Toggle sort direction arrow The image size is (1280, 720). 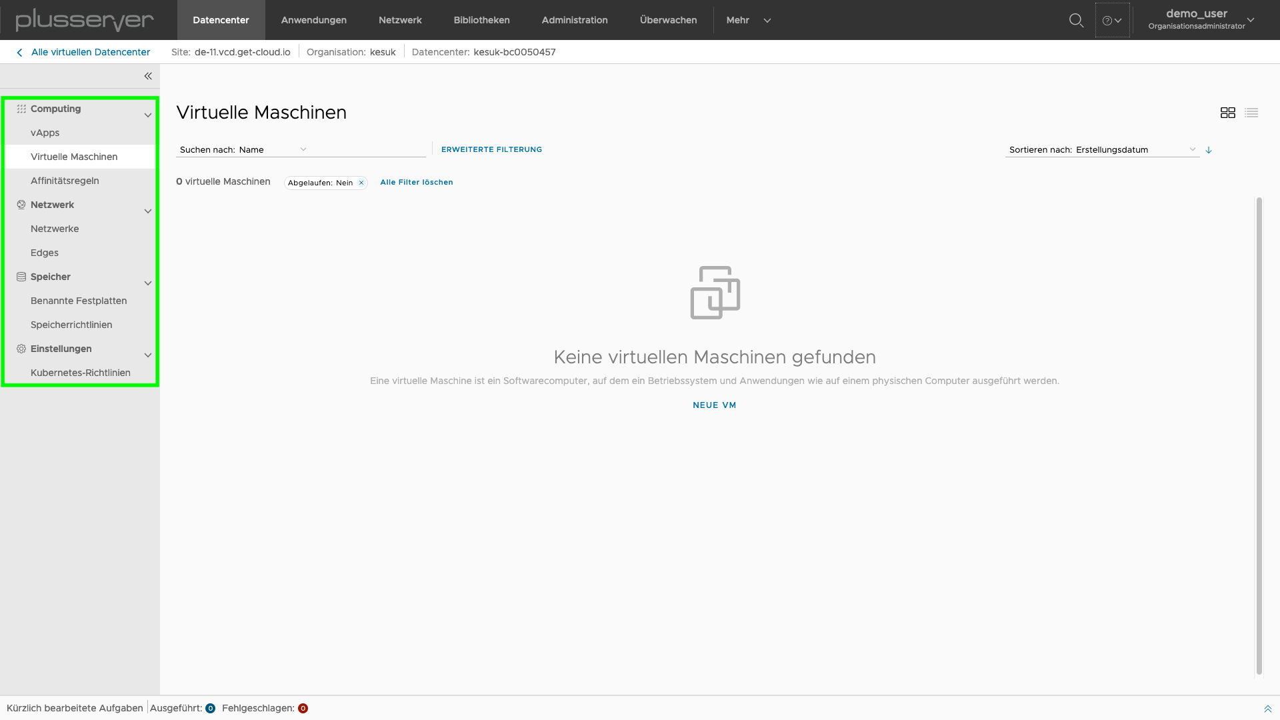tap(1208, 150)
